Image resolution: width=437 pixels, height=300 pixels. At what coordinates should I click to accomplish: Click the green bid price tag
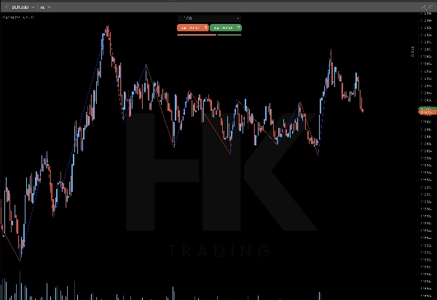pyautogui.click(x=428, y=108)
